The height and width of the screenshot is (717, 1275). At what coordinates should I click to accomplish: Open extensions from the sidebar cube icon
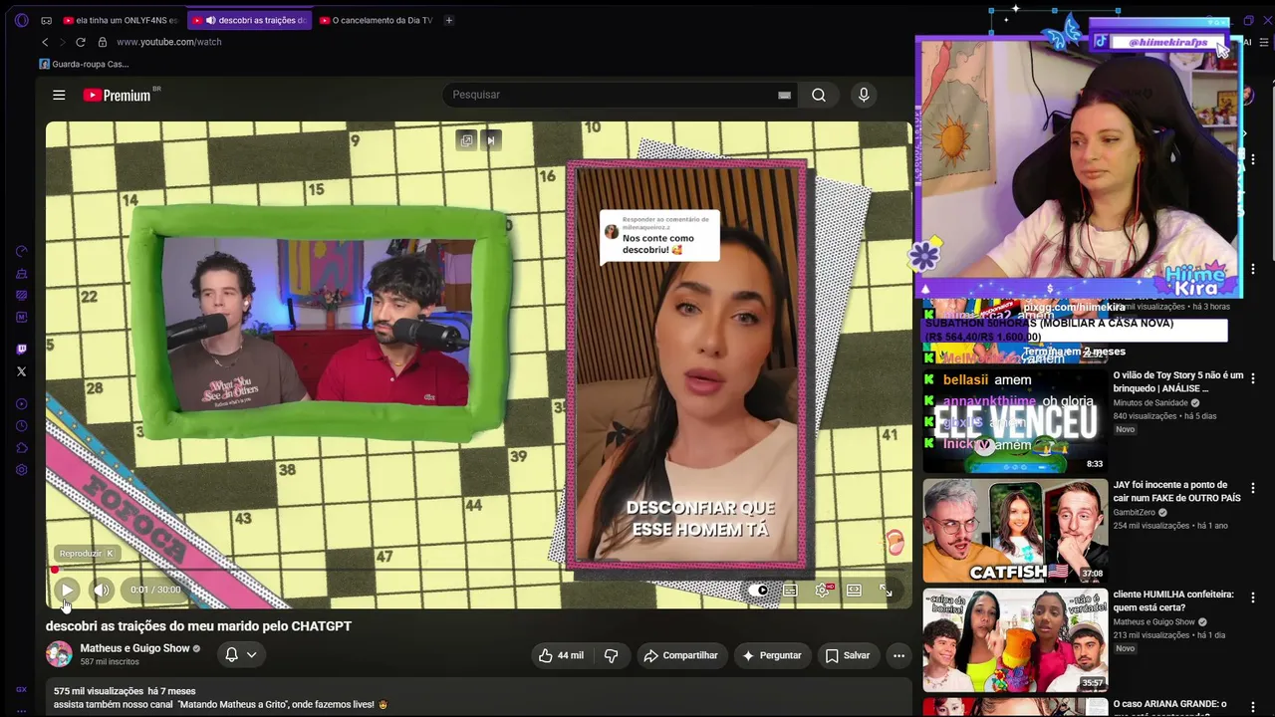pos(22,448)
